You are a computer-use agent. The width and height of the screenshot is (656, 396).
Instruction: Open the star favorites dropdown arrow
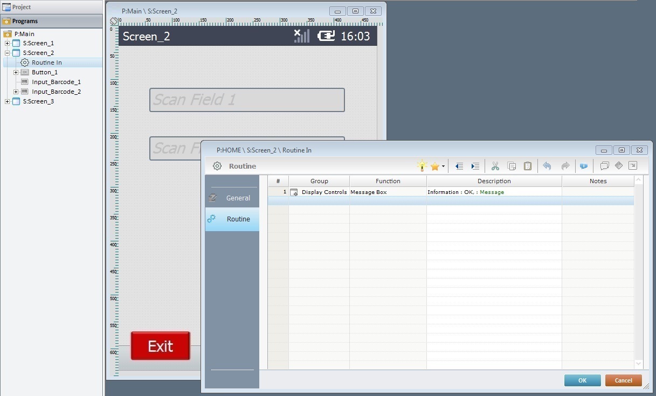[443, 166]
